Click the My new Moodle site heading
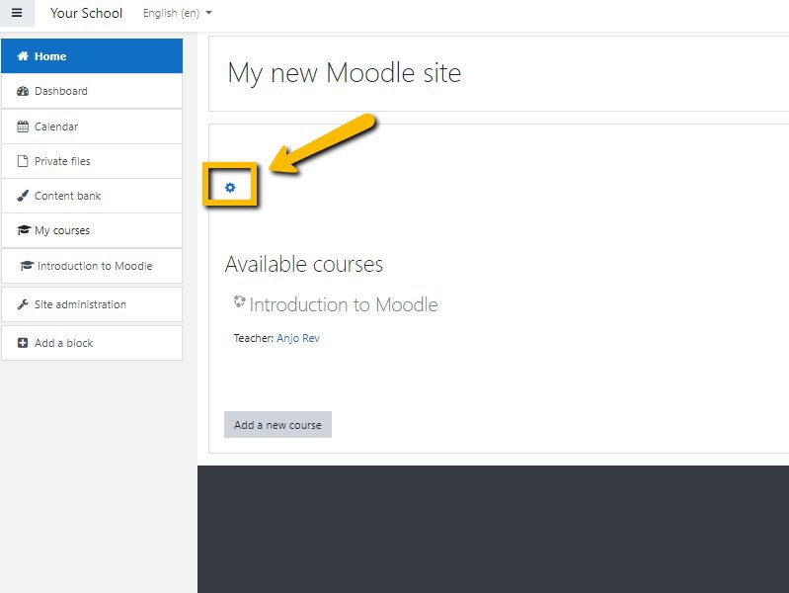The width and height of the screenshot is (789, 593). click(344, 73)
